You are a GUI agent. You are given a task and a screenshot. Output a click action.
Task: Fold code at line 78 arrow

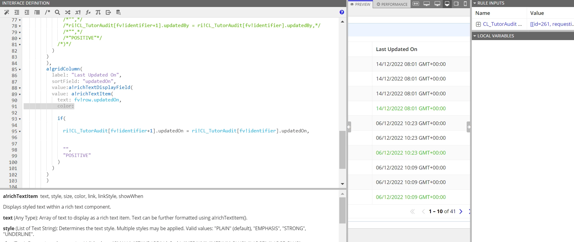click(x=20, y=26)
